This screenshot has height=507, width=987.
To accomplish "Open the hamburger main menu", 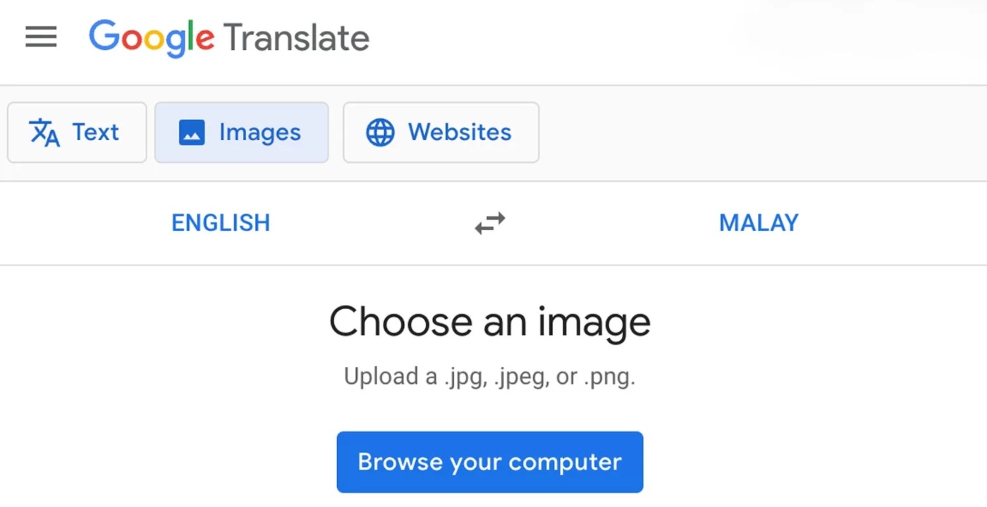I will [41, 37].
